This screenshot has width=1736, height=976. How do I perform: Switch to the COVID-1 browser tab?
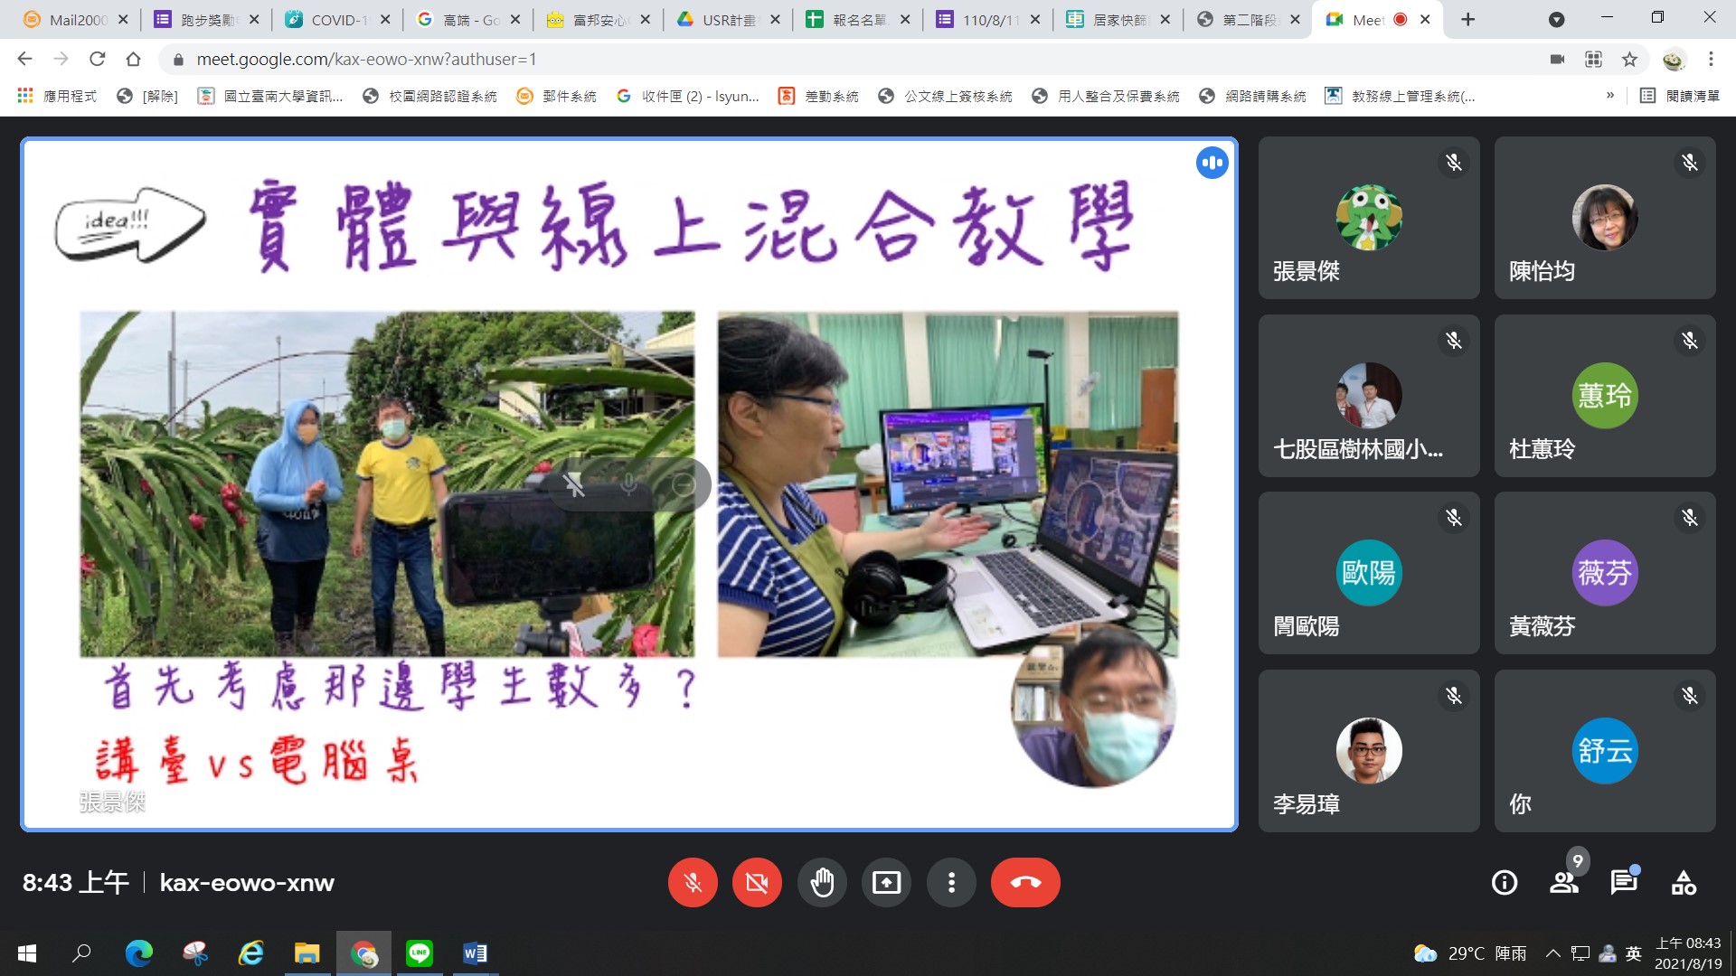tap(337, 19)
